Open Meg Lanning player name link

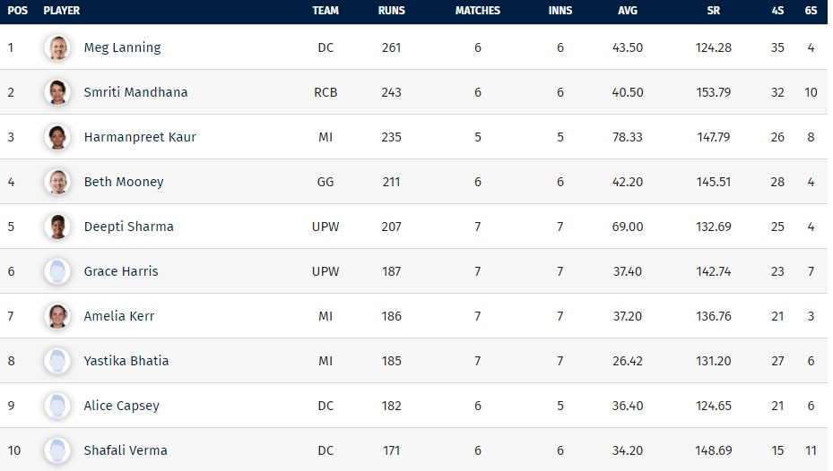click(122, 47)
